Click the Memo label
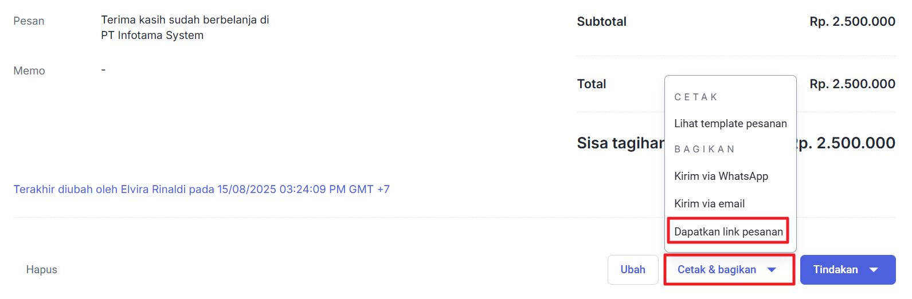912x299 pixels. pyautogui.click(x=29, y=71)
